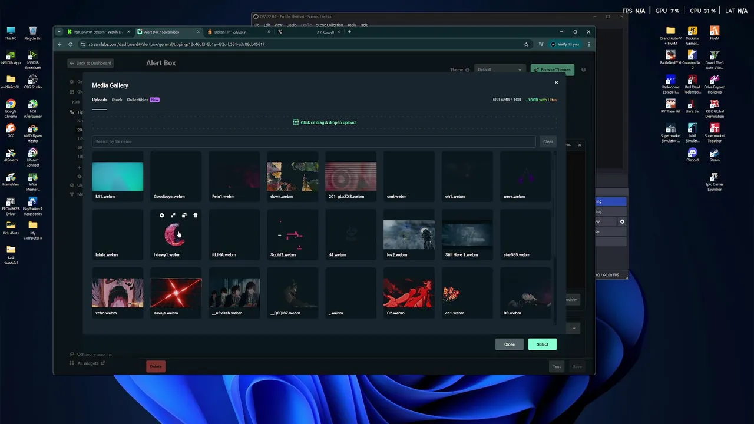This screenshot has width=754, height=424.
Task: Switch to the ItsK_BAW84 Stream browser tab
Action: tap(97, 32)
